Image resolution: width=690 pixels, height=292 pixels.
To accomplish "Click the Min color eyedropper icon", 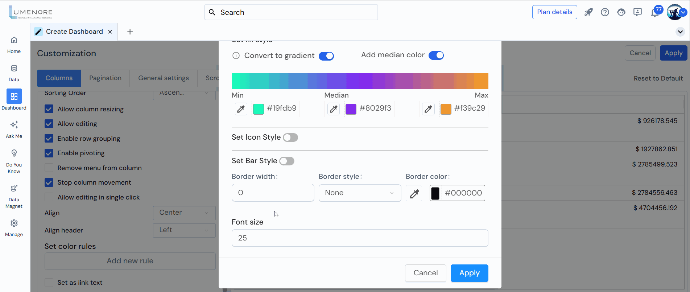I will coord(241,109).
